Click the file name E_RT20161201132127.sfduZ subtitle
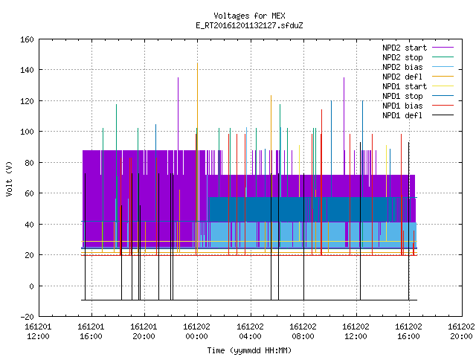476x357 pixels. (x=249, y=25)
